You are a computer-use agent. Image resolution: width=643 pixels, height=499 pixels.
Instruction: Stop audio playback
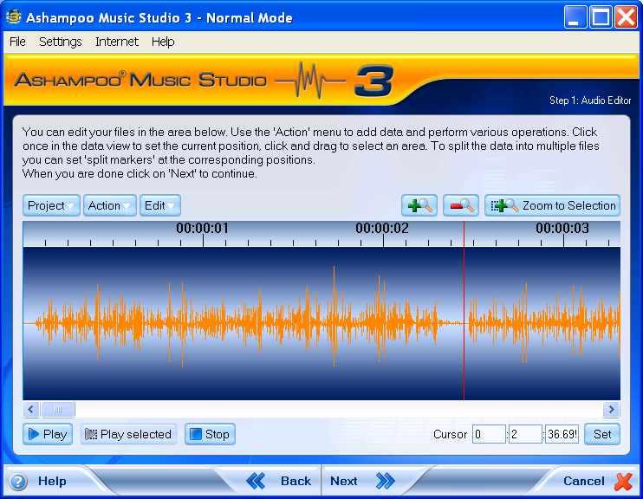tap(210, 434)
